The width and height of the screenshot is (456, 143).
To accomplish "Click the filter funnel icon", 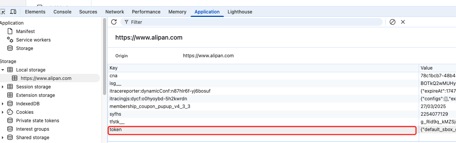I will click(x=126, y=22).
